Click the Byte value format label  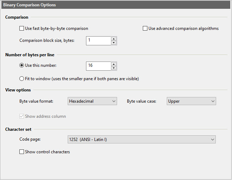click(36, 101)
